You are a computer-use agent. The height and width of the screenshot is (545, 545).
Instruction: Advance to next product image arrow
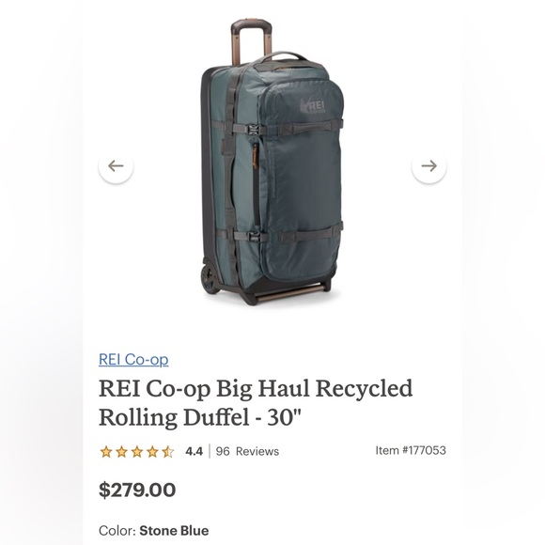(x=428, y=165)
